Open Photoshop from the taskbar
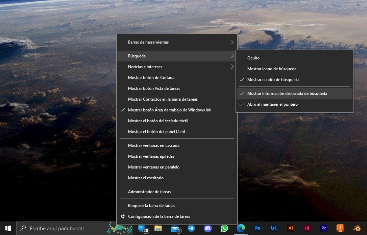Viewport: 367px width, 235px height. [x=258, y=228]
